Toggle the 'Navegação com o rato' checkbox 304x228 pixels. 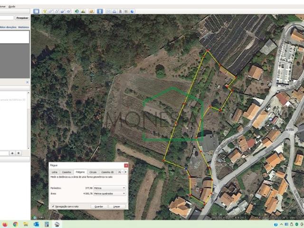tap(53, 207)
